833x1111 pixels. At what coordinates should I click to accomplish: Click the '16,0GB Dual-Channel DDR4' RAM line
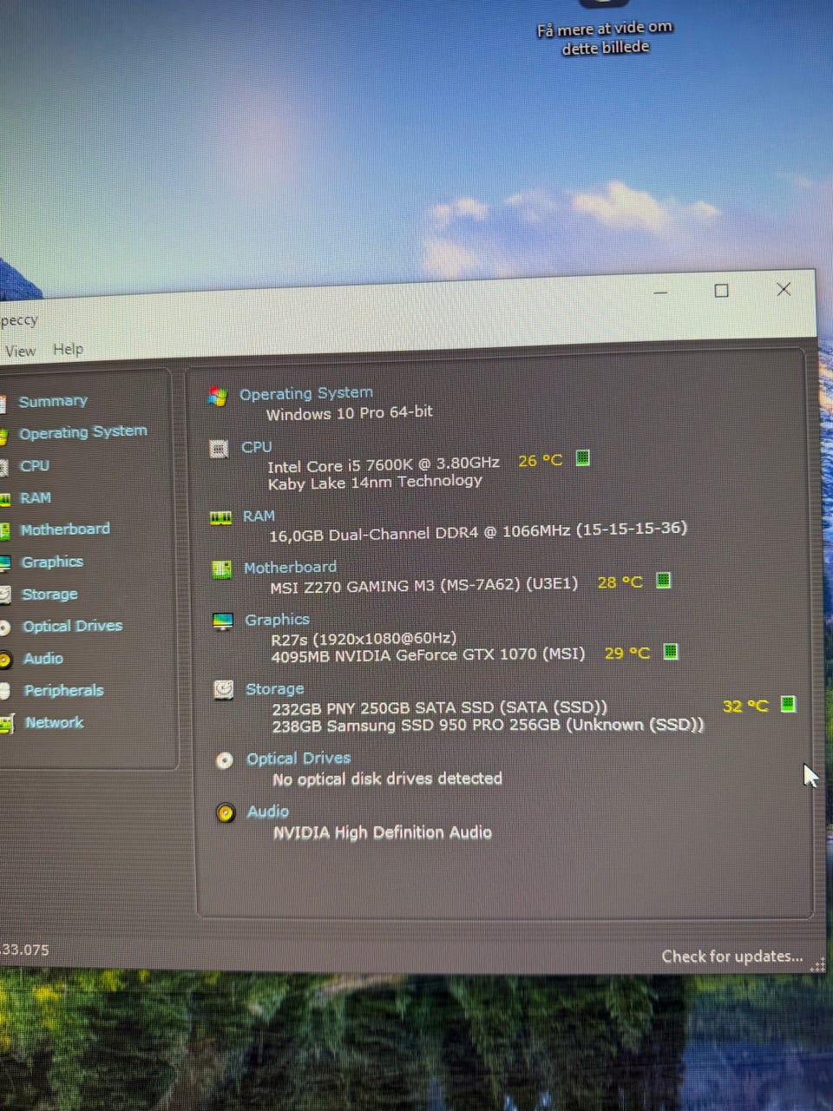tap(478, 531)
